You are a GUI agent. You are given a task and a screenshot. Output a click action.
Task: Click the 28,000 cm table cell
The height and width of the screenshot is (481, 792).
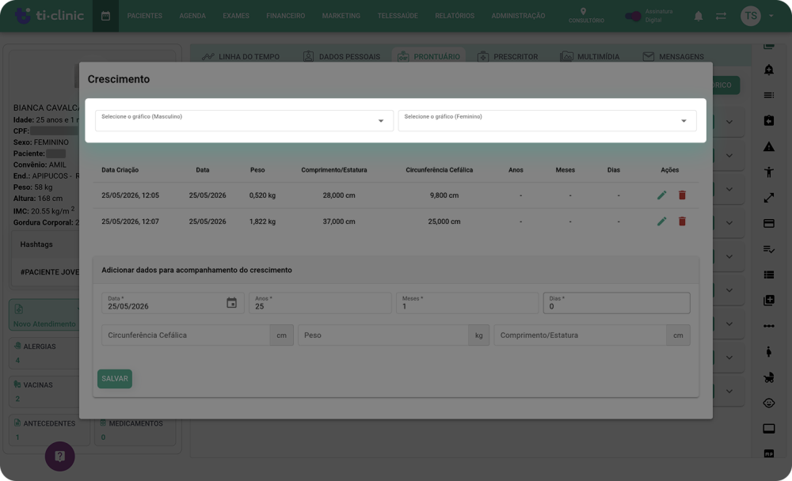pos(339,195)
